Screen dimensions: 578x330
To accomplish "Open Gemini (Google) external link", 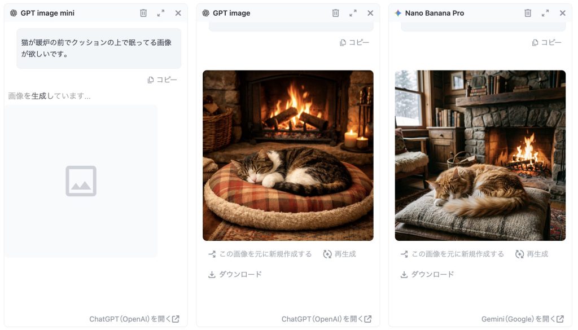I will [x=523, y=319].
